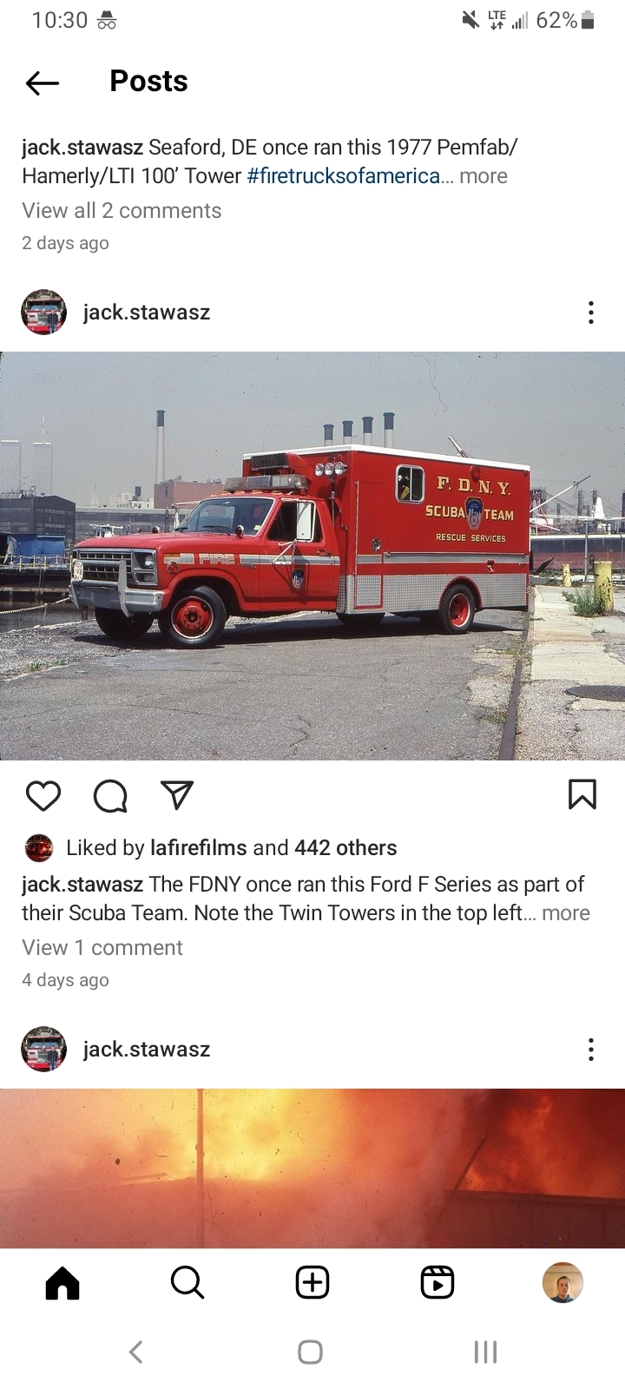Expand Twin Towers caption with more
Image resolution: width=625 pixels, height=1389 pixels.
point(566,913)
